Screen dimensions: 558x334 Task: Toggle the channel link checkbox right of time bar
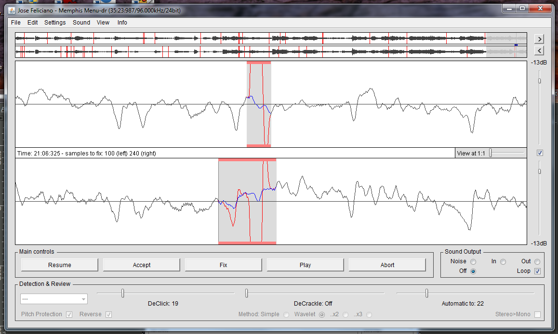pos(540,153)
